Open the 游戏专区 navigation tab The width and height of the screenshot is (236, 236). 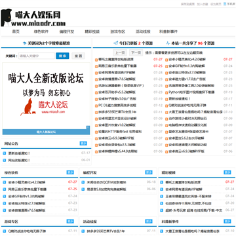point(117,31)
